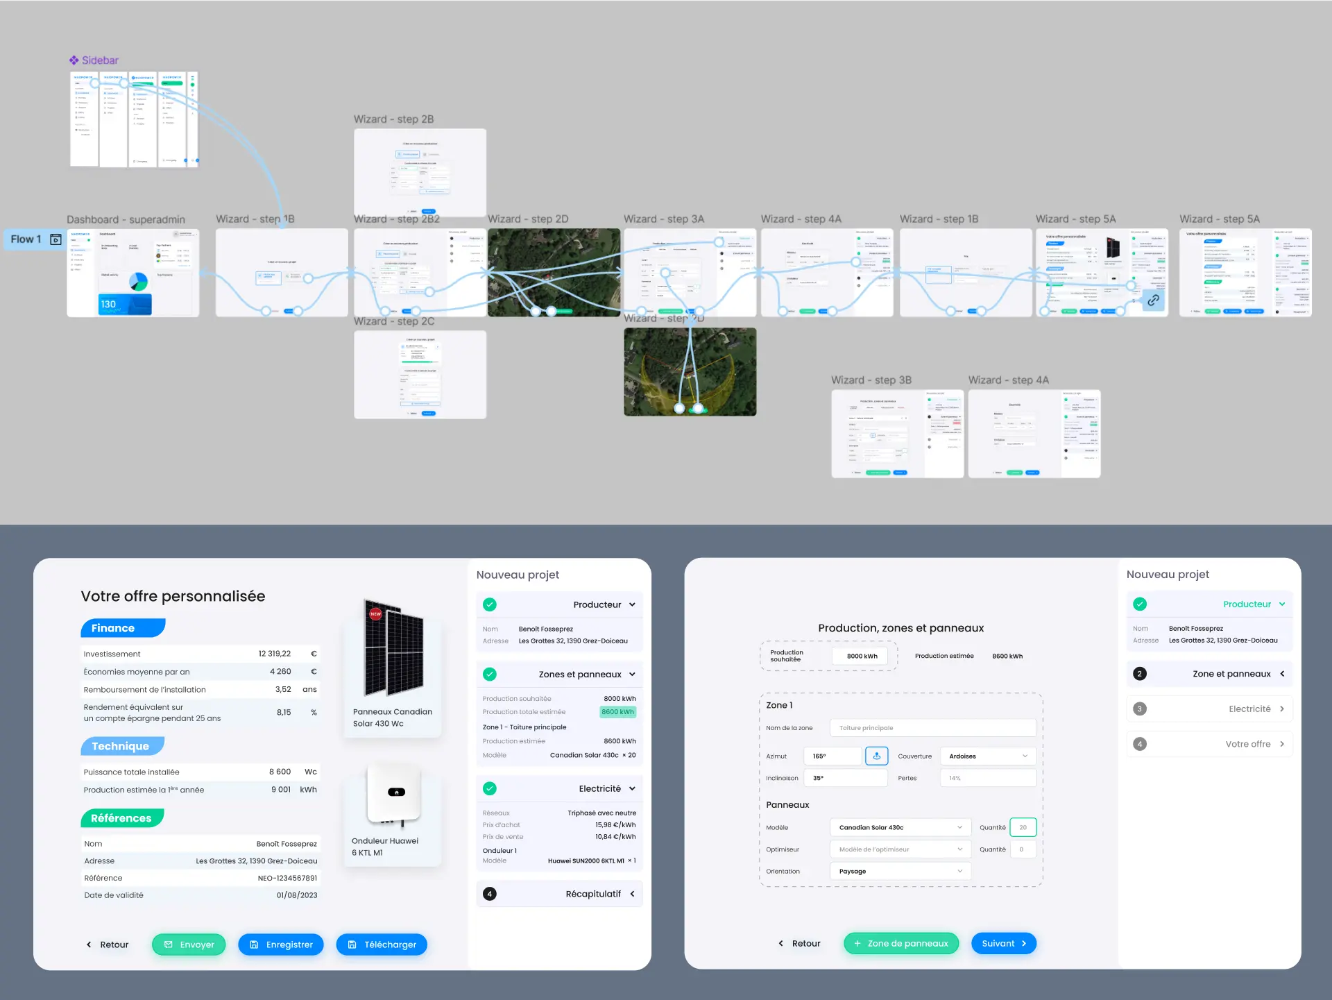Click step 3 badge beside Electricité
This screenshot has height=1000, width=1332.
tap(1139, 709)
